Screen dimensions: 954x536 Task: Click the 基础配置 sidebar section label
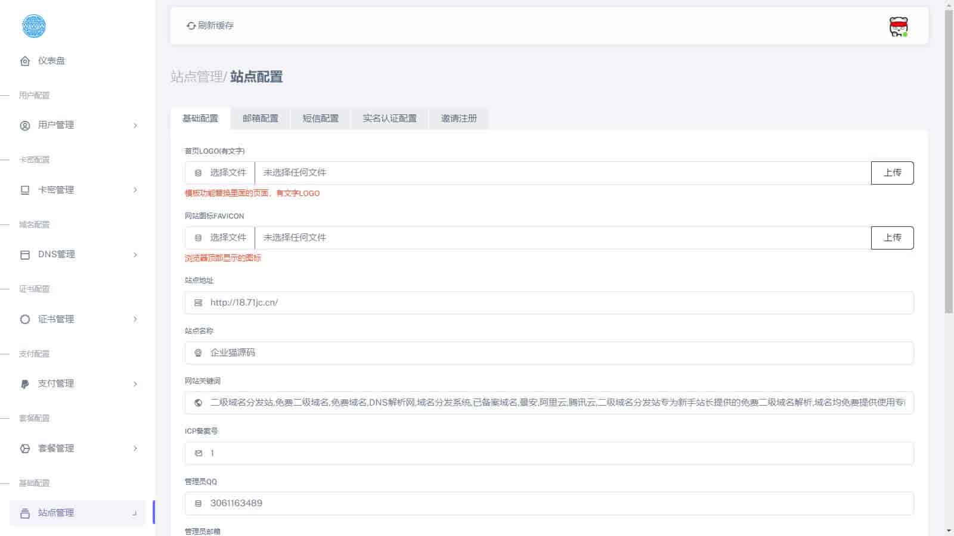34,483
